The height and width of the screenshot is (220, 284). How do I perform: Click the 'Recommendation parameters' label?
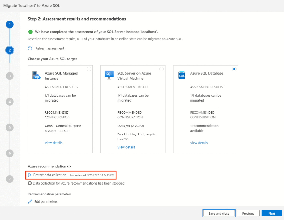tap(50, 194)
